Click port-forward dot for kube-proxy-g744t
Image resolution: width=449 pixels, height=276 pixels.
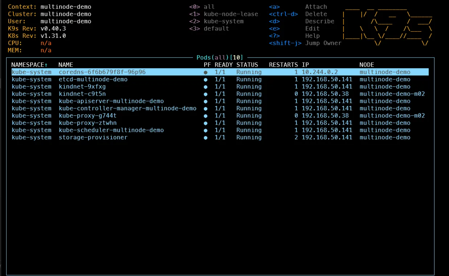point(206,116)
